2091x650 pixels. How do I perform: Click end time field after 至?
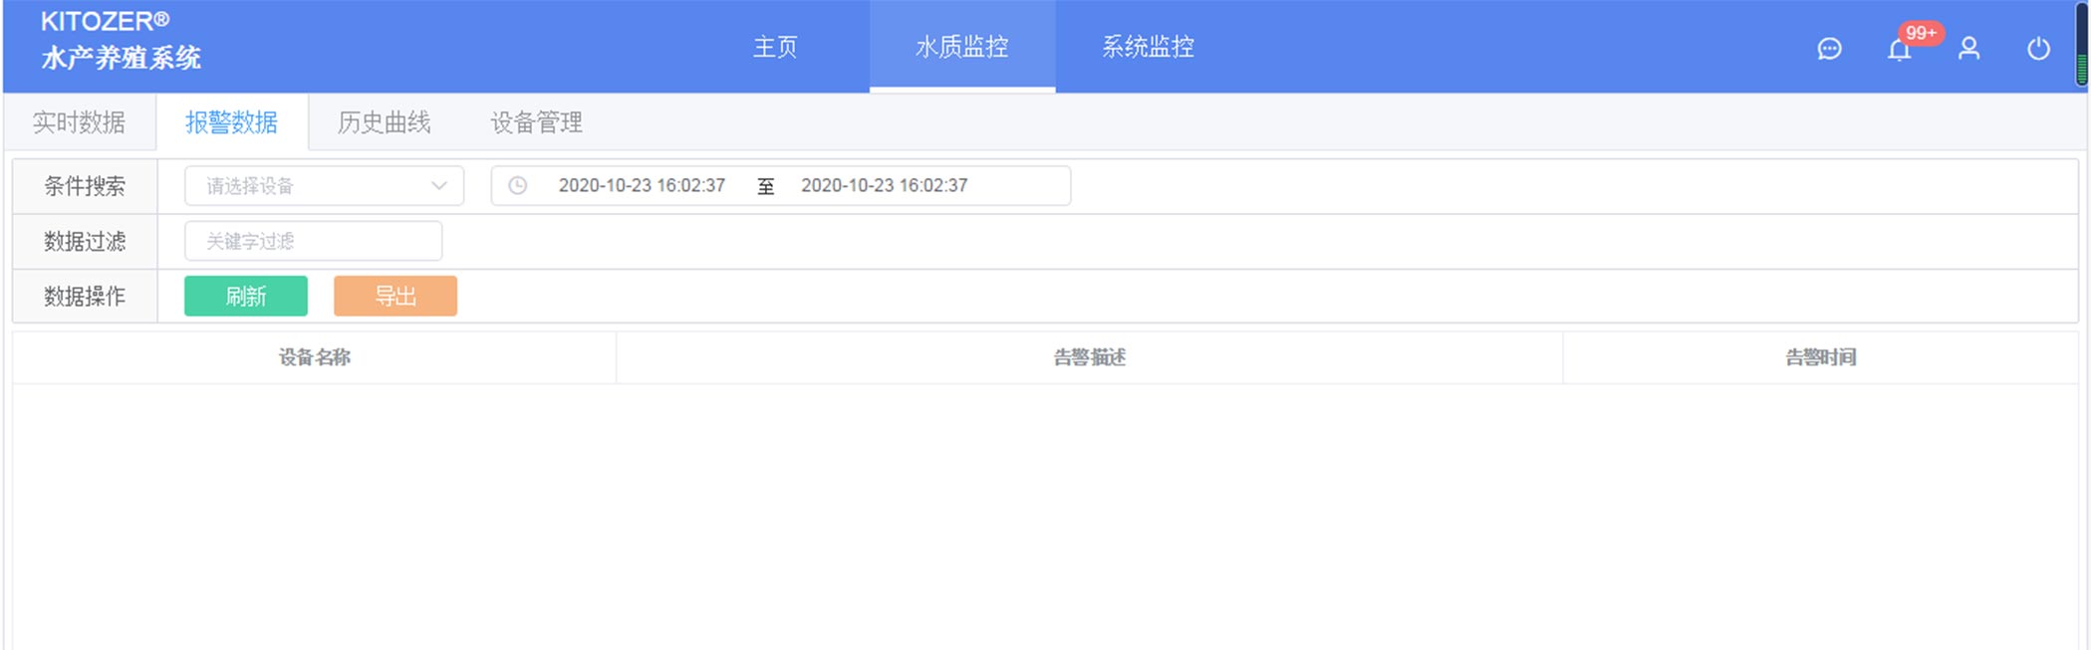click(x=885, y=185)
